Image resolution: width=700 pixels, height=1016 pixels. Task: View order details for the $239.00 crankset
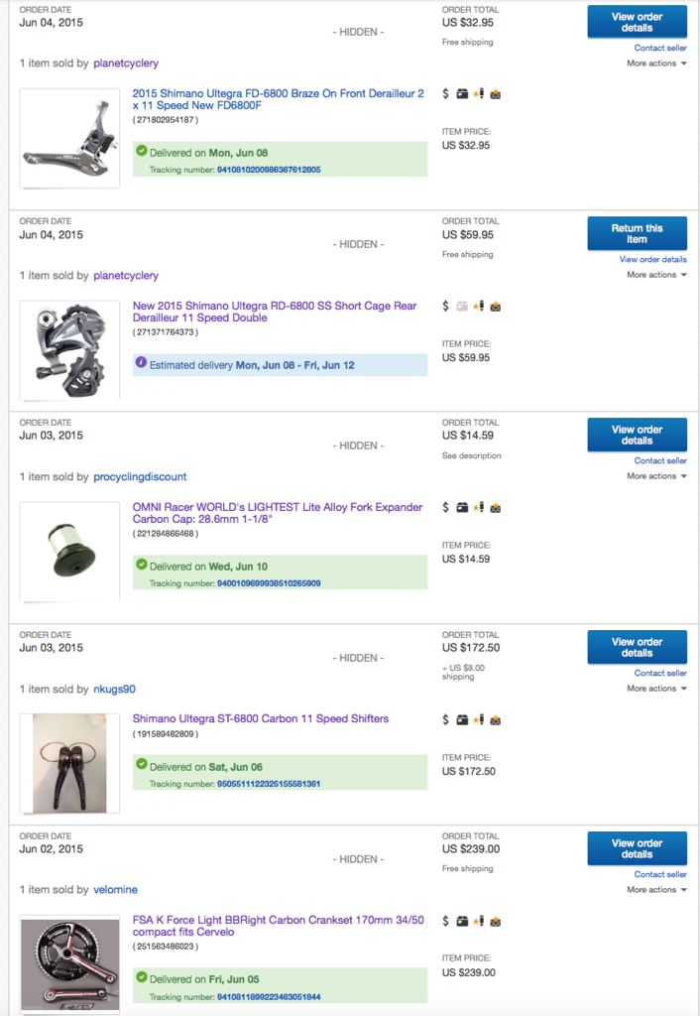pyautogui.click(x=637, y=848)
